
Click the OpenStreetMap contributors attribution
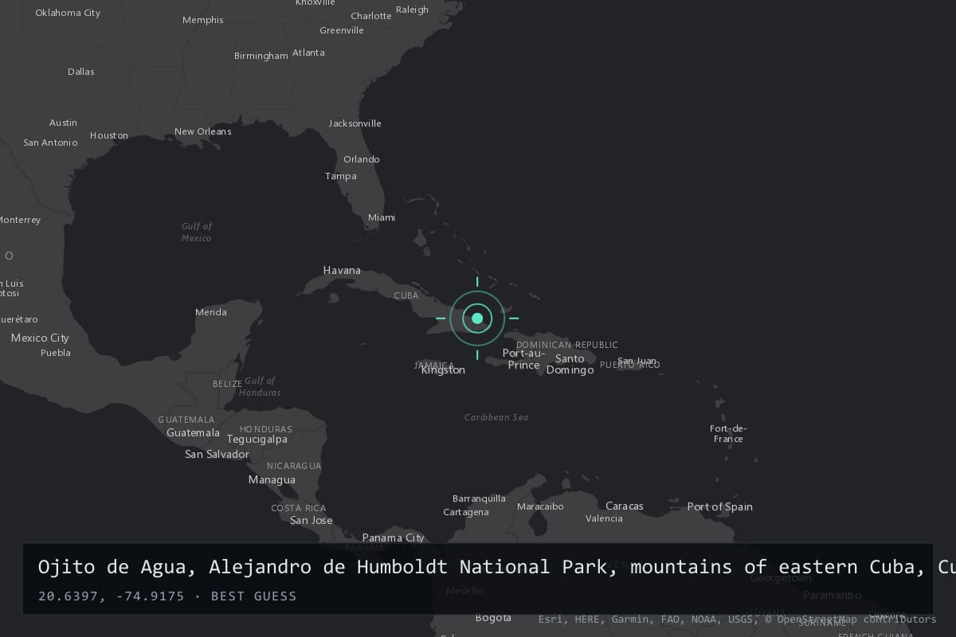[x=851, y=619]
